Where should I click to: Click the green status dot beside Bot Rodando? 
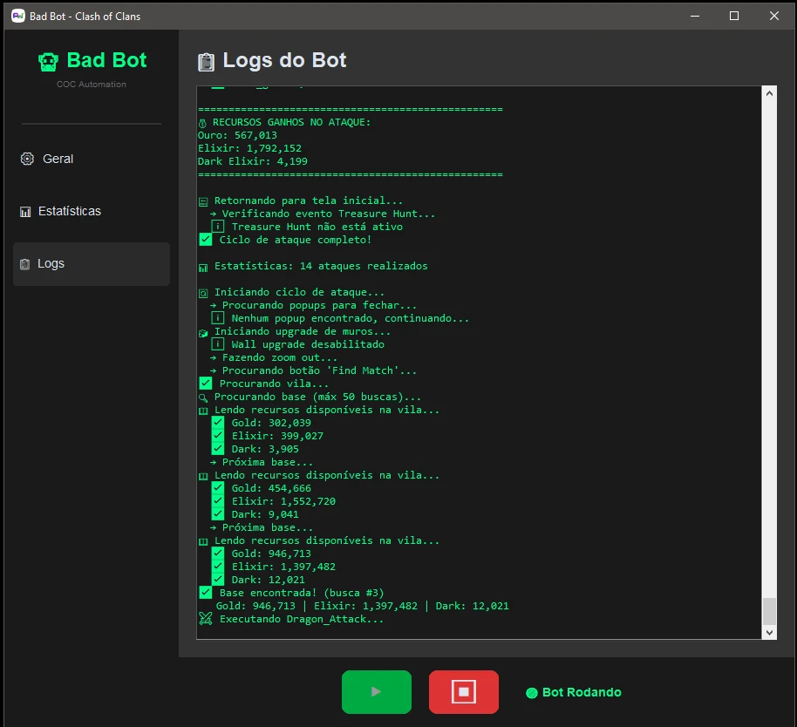530,692
